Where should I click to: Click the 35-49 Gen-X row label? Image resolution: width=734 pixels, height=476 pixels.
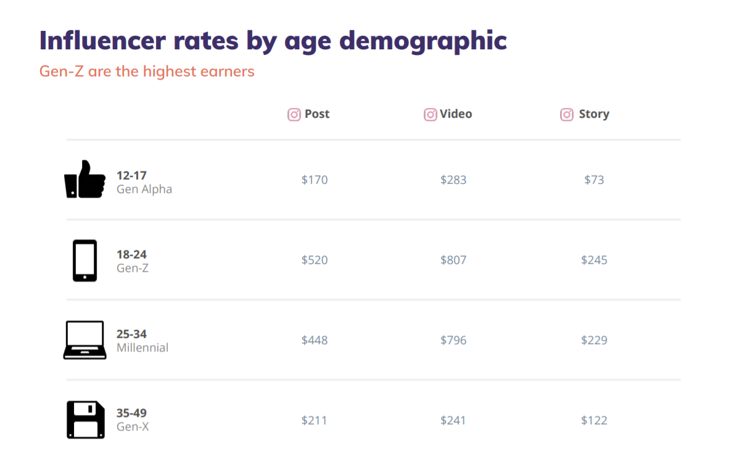click(x=132, y=420)
